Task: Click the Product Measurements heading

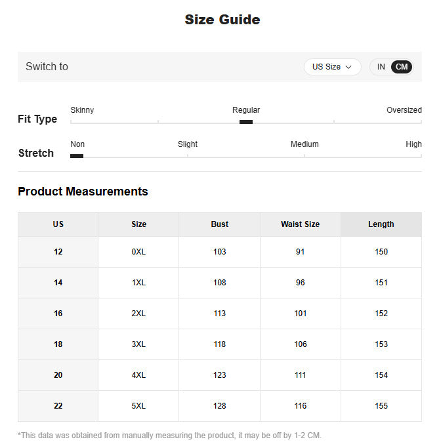Action: pos(83,192)
